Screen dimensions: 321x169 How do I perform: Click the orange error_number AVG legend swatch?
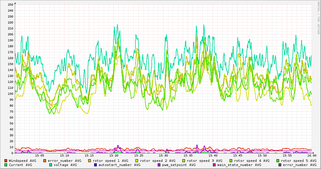(45, 161)
